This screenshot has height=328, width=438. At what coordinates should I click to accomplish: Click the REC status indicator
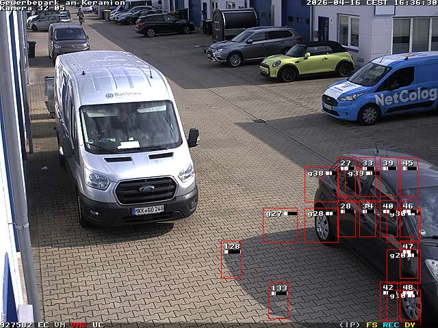pyautogui.click(x=391, y=325)
